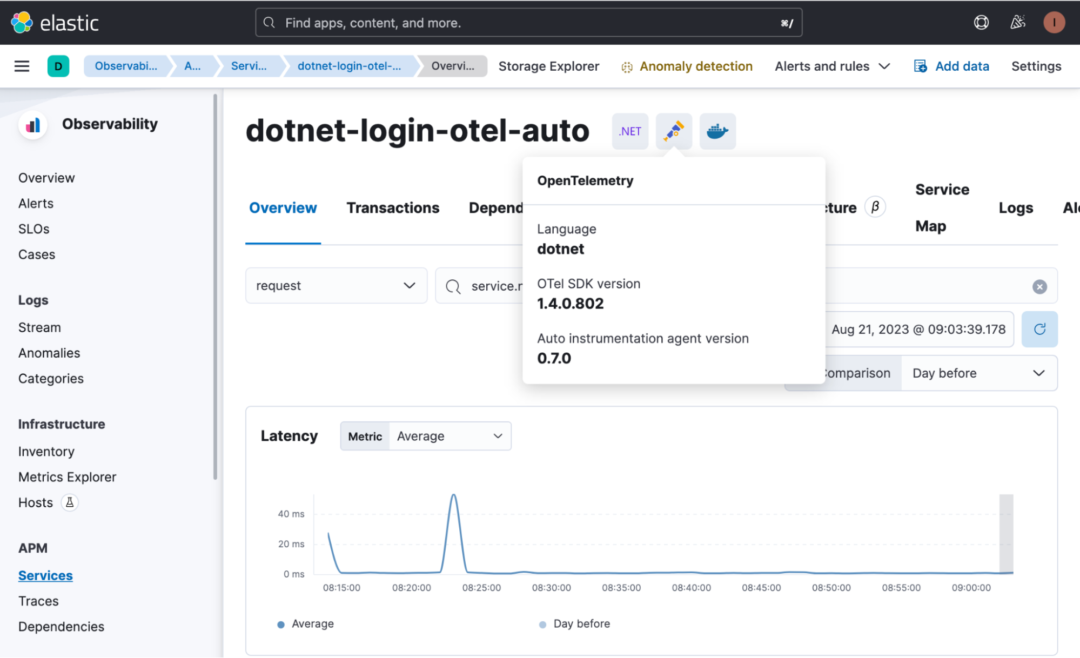Screen dimensions: 1080x658
Task: Click the Services link in APM sidebar
Action: coord(45,575)
